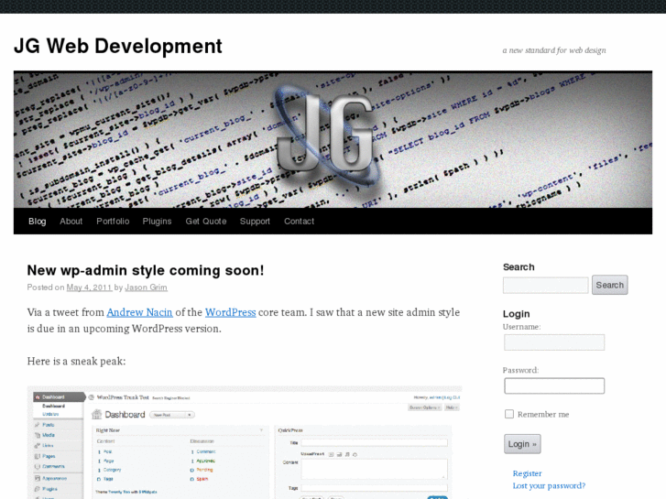Follow the Andrew Nacin link
This screenshot has width=666, height=499.
pos(139,312)
